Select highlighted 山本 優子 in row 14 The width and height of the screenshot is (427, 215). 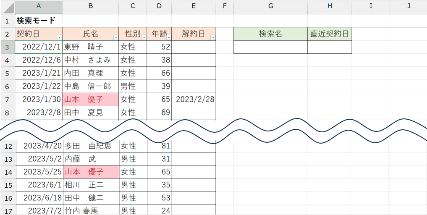pyautogui.click(x=91, y=172)
